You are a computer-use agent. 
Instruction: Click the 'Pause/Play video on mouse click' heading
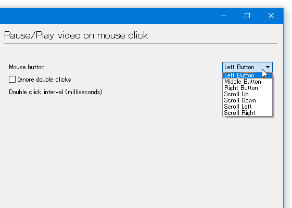point(76,35)
